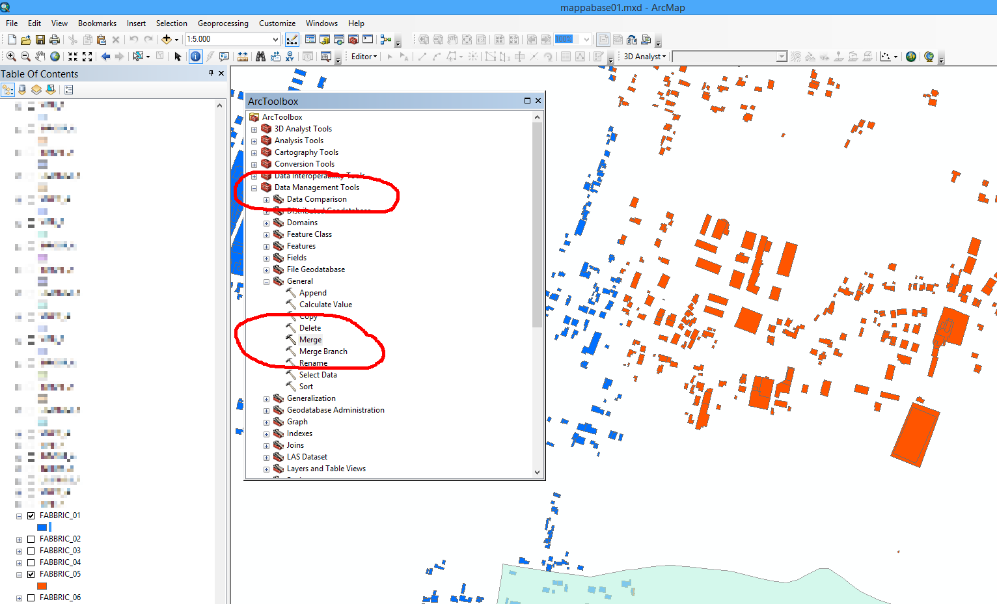Open the Bookmarks menu

coord(97,23)
